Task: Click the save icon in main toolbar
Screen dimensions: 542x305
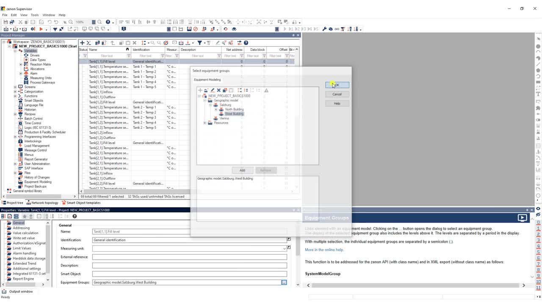Action: [x=6, y=22]
